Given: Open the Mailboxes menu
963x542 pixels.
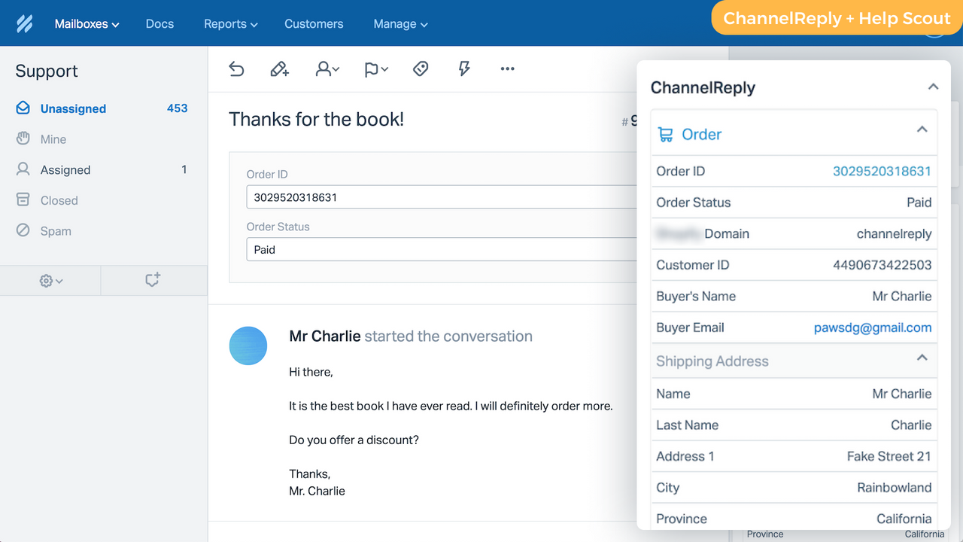Looking at the screenshot, I should 87,23.
